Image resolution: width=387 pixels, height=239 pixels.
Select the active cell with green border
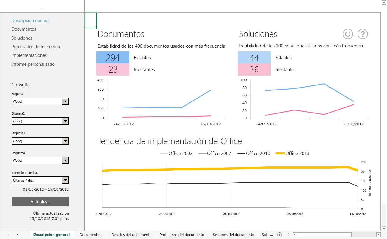coord(91,20)
